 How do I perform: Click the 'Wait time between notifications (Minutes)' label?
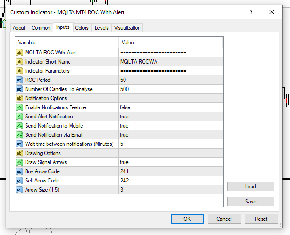tap(70, 144)
